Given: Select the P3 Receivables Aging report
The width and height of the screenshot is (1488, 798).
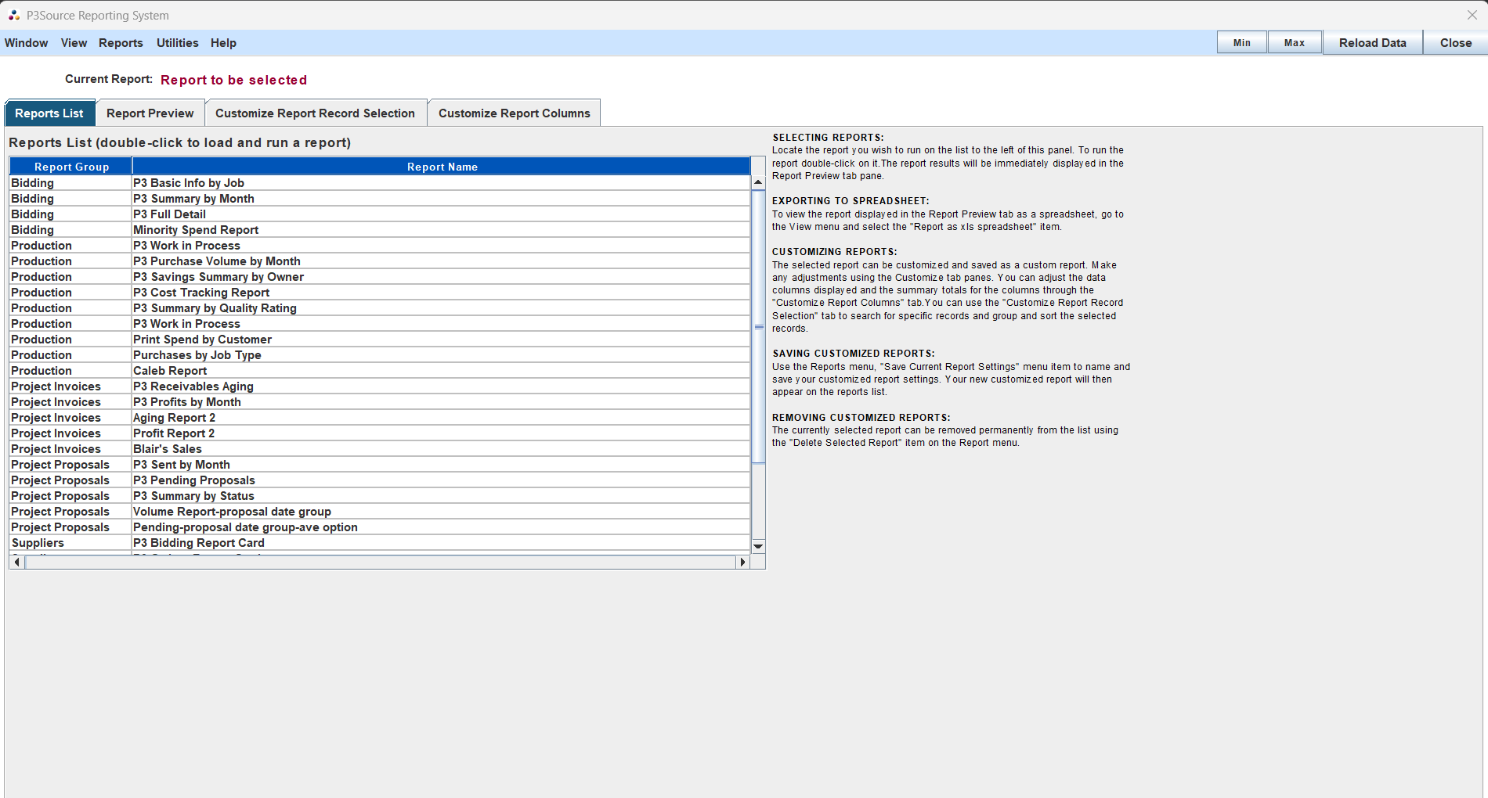Looking at the screenshot, I should (193, 386).
